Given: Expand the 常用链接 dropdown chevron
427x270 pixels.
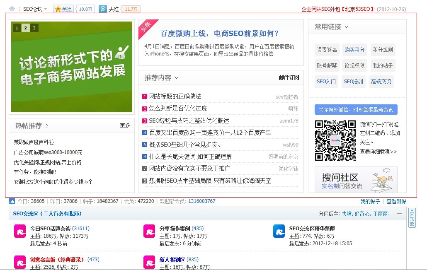Looking at the screenshot, I should [x=347, y=27].
